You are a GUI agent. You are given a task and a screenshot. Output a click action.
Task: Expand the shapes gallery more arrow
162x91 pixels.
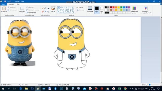click(75, 12)
